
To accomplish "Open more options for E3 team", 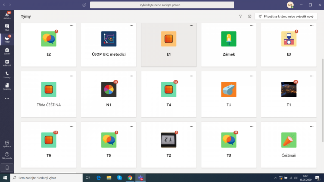I will click(312, 26).
